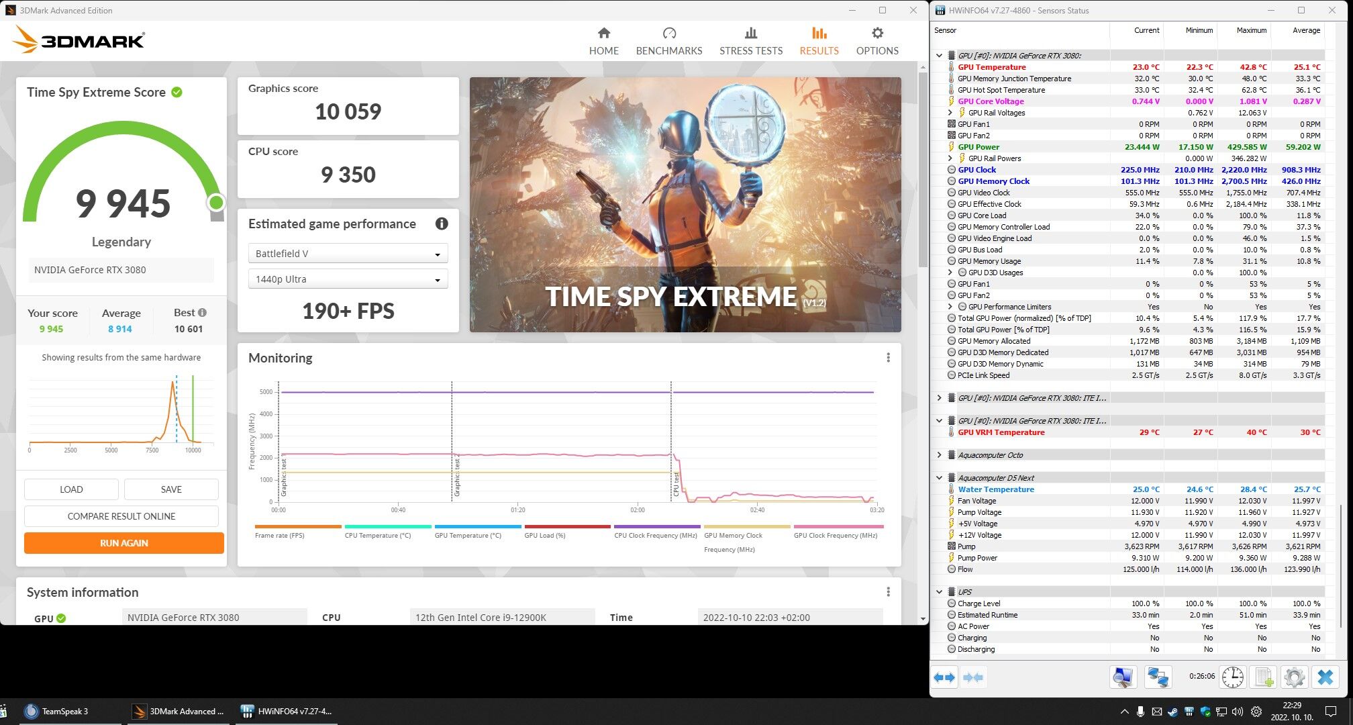1353x725 pixels.
Task: Click GPU Clock Frequency pink legend swatch
Action: click(838, 527)
